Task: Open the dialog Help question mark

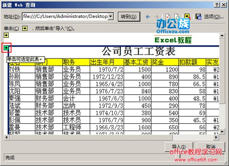Action: coord(217,5)
